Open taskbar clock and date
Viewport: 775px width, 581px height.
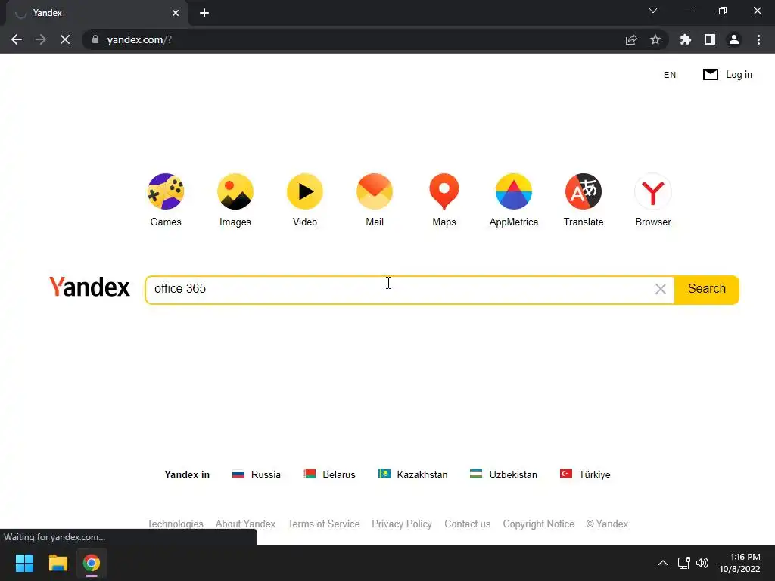click(x=740, y=563)
